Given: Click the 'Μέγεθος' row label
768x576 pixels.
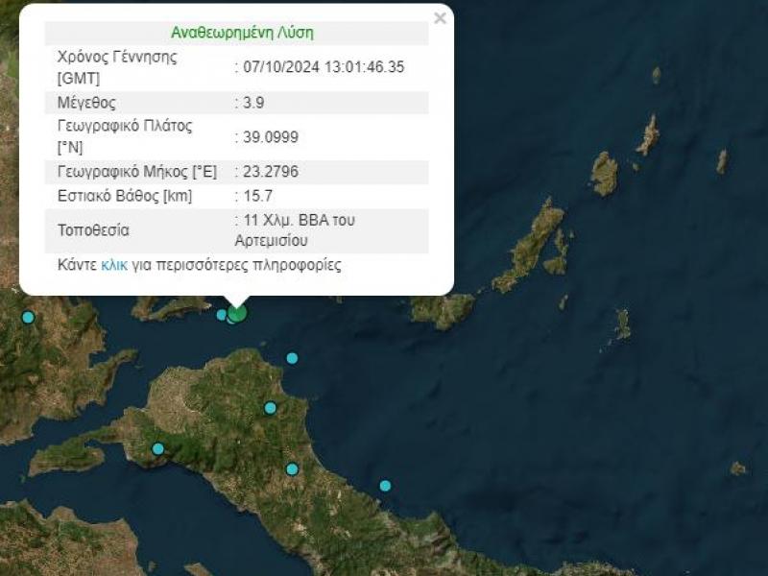Looking at the screenshot, I should click(87, 104).
